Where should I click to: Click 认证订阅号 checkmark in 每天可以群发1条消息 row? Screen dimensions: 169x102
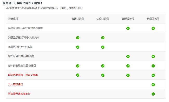coord(103,47)
